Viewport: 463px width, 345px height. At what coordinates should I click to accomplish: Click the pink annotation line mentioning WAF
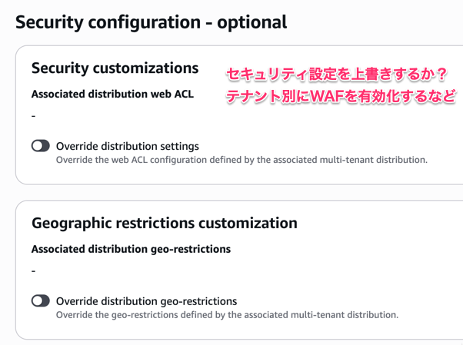click(x=341, y=98)
